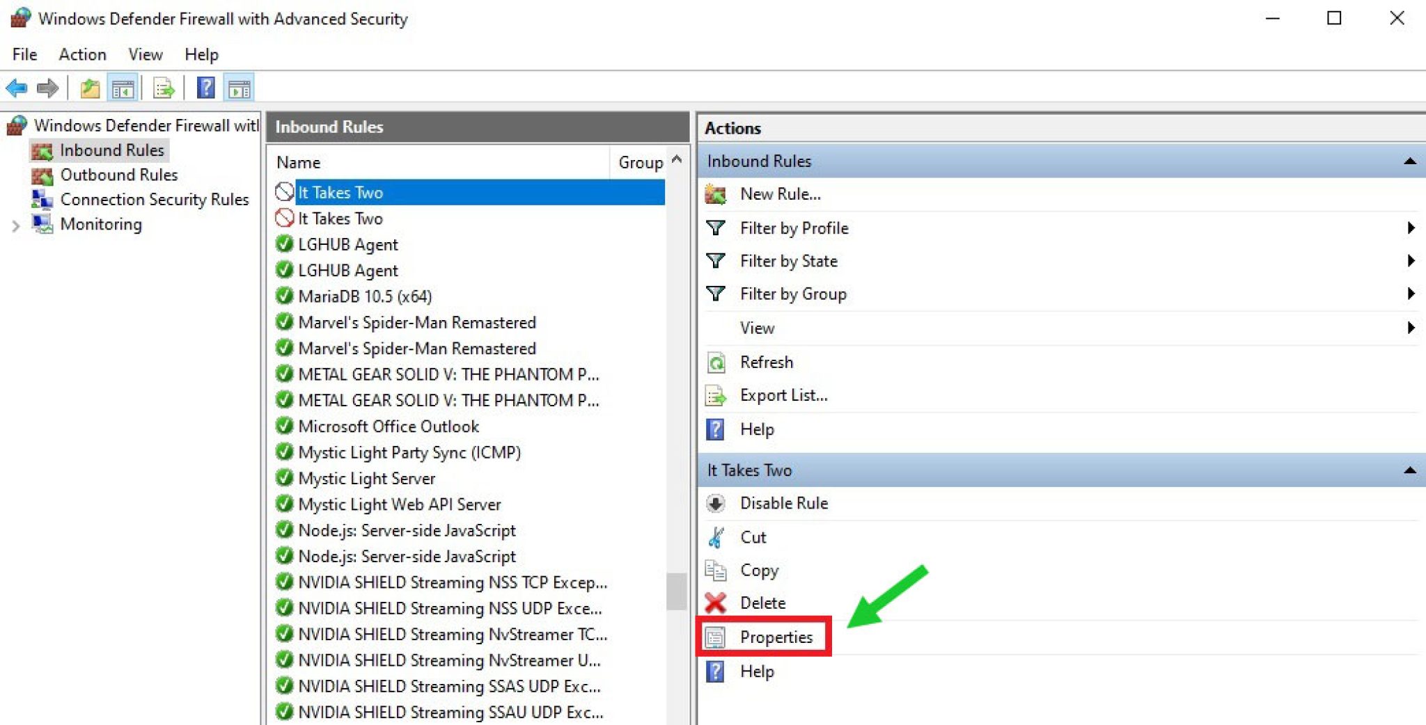The width and height of the screenshot is (1426, 725).
Task: Click the Forward navigation arrow
Action: tap(46, 88)
